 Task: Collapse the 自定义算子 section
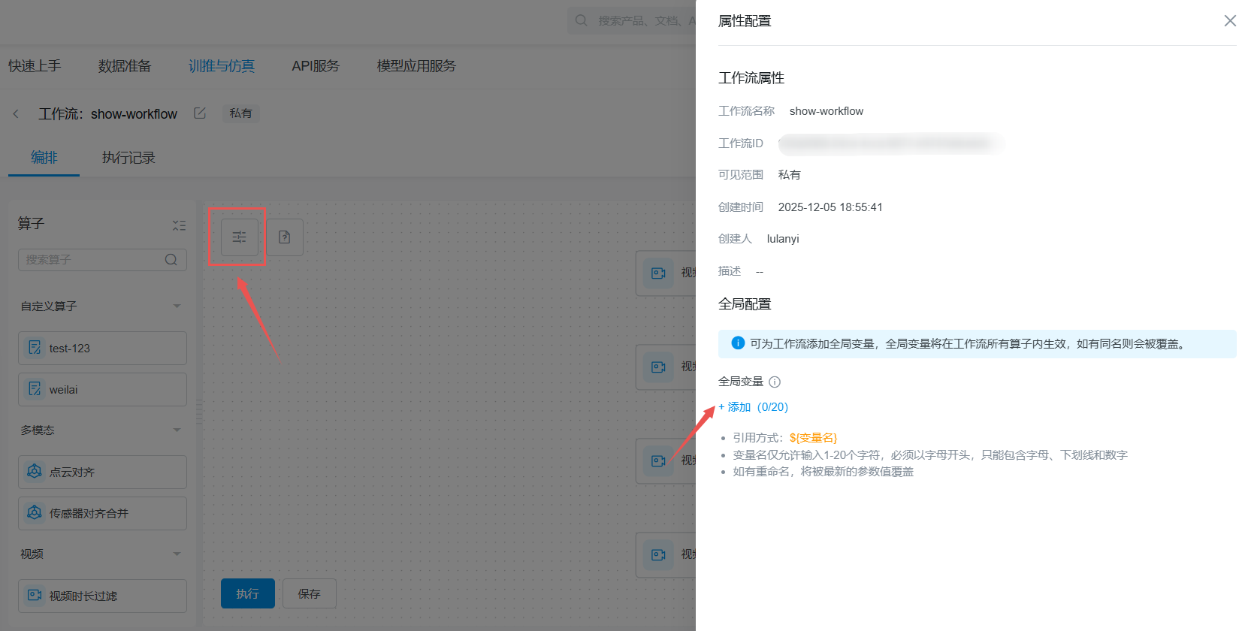[177, 306]
